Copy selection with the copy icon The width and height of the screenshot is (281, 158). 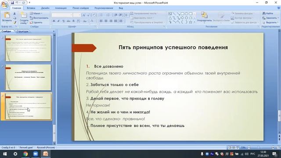click(14, 18)
